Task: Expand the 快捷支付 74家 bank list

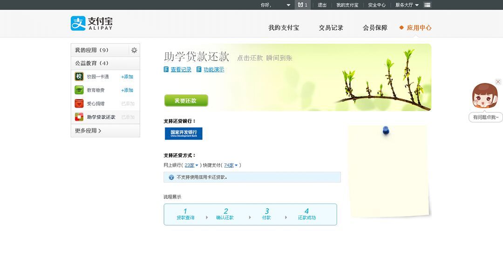Action: coord(231,165)
